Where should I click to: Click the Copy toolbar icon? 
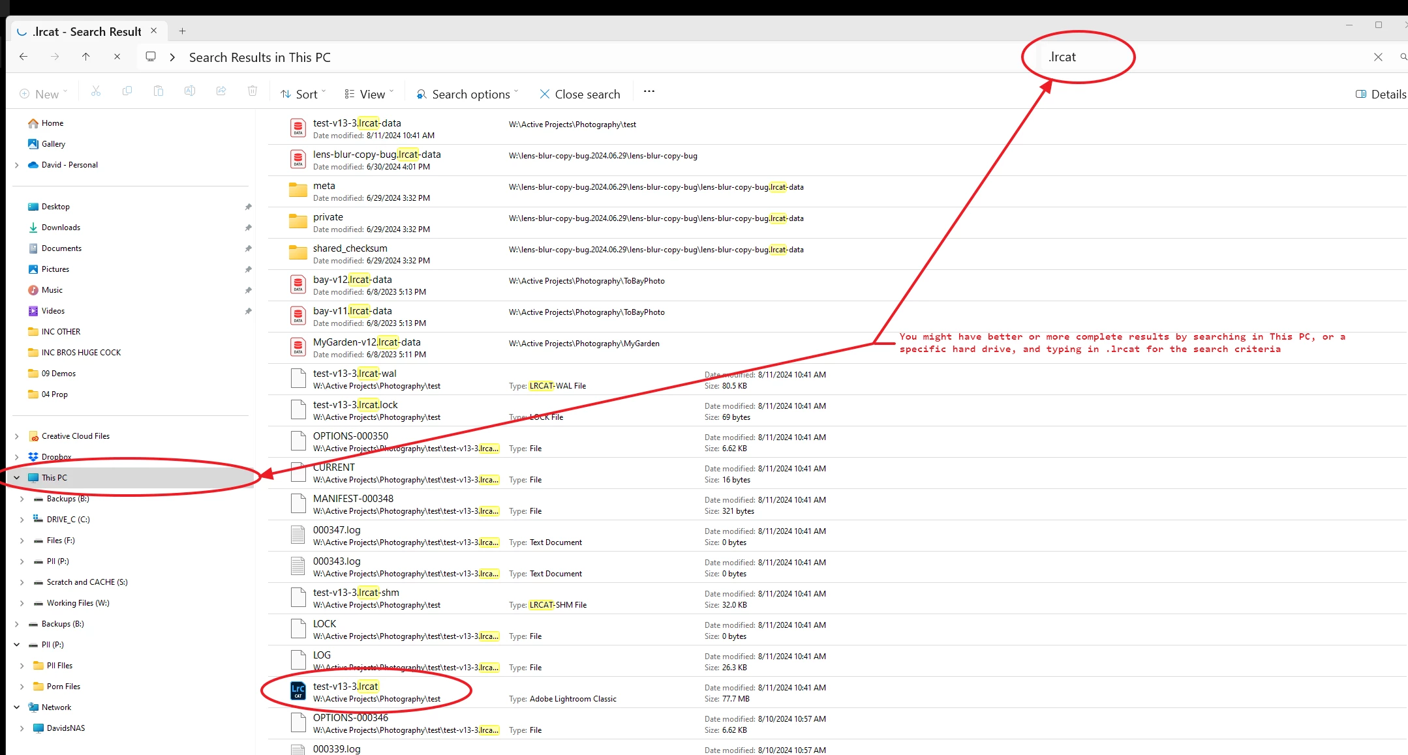point(127,92)
